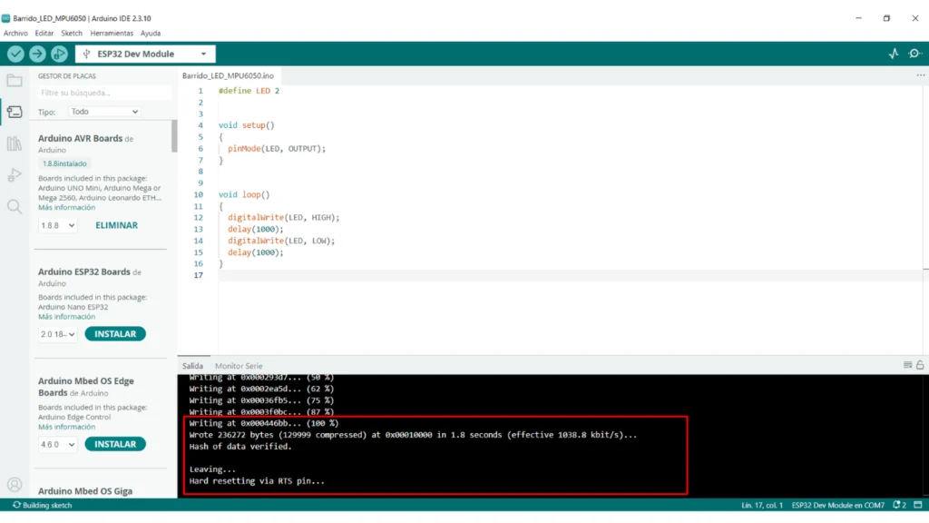
Task: Clear the output with the lines icon
Action: pyautogui.click(x=907, y=365)
